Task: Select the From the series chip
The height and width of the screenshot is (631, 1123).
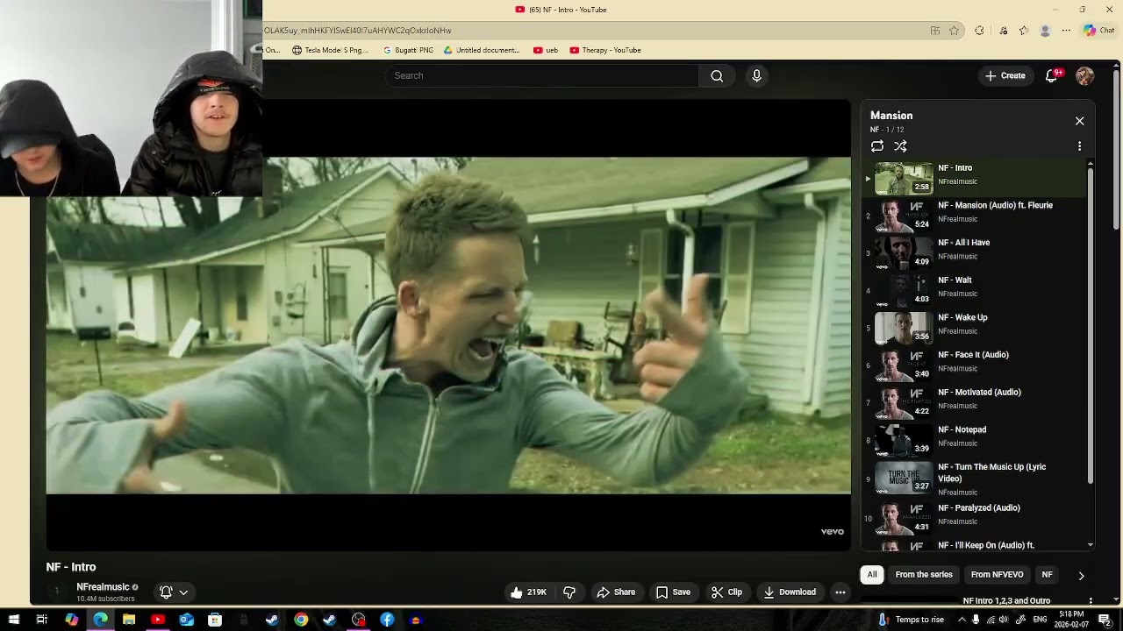Action: coord(924,575)
